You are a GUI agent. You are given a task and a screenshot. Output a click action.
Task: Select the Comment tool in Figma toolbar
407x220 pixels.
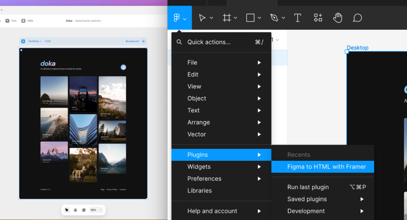tap(357, 18)
